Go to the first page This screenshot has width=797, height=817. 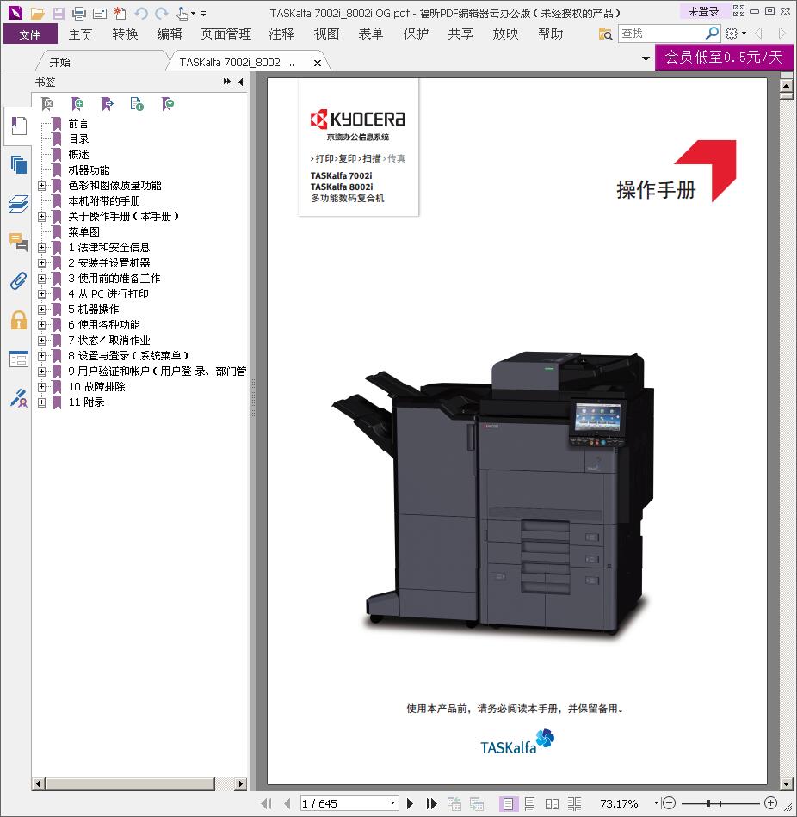(x=266, y=803)
